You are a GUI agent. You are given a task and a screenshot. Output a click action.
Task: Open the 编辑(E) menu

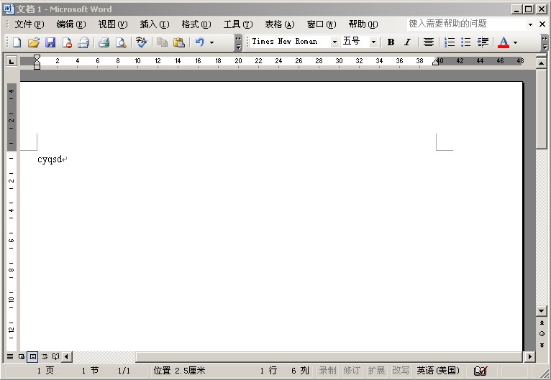(71, 24)
